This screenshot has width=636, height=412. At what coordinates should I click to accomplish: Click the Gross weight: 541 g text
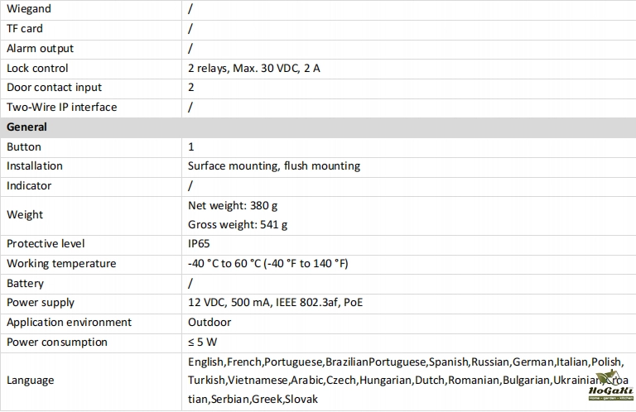tap(238, 224)
